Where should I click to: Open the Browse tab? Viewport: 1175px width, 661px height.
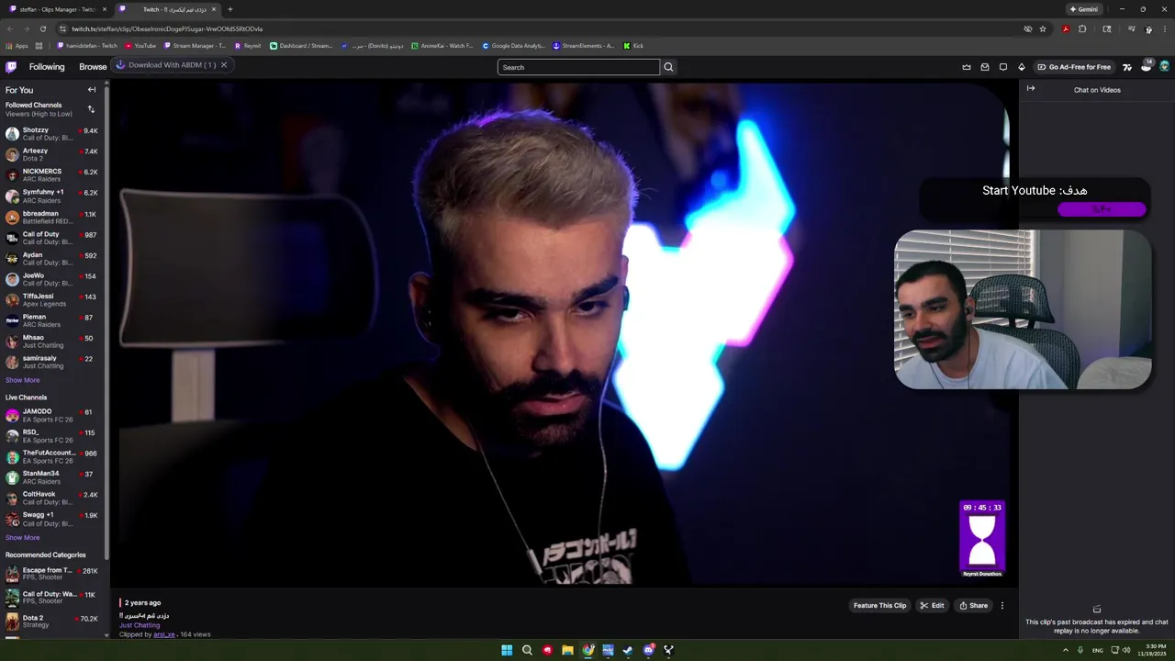point(93,67)
